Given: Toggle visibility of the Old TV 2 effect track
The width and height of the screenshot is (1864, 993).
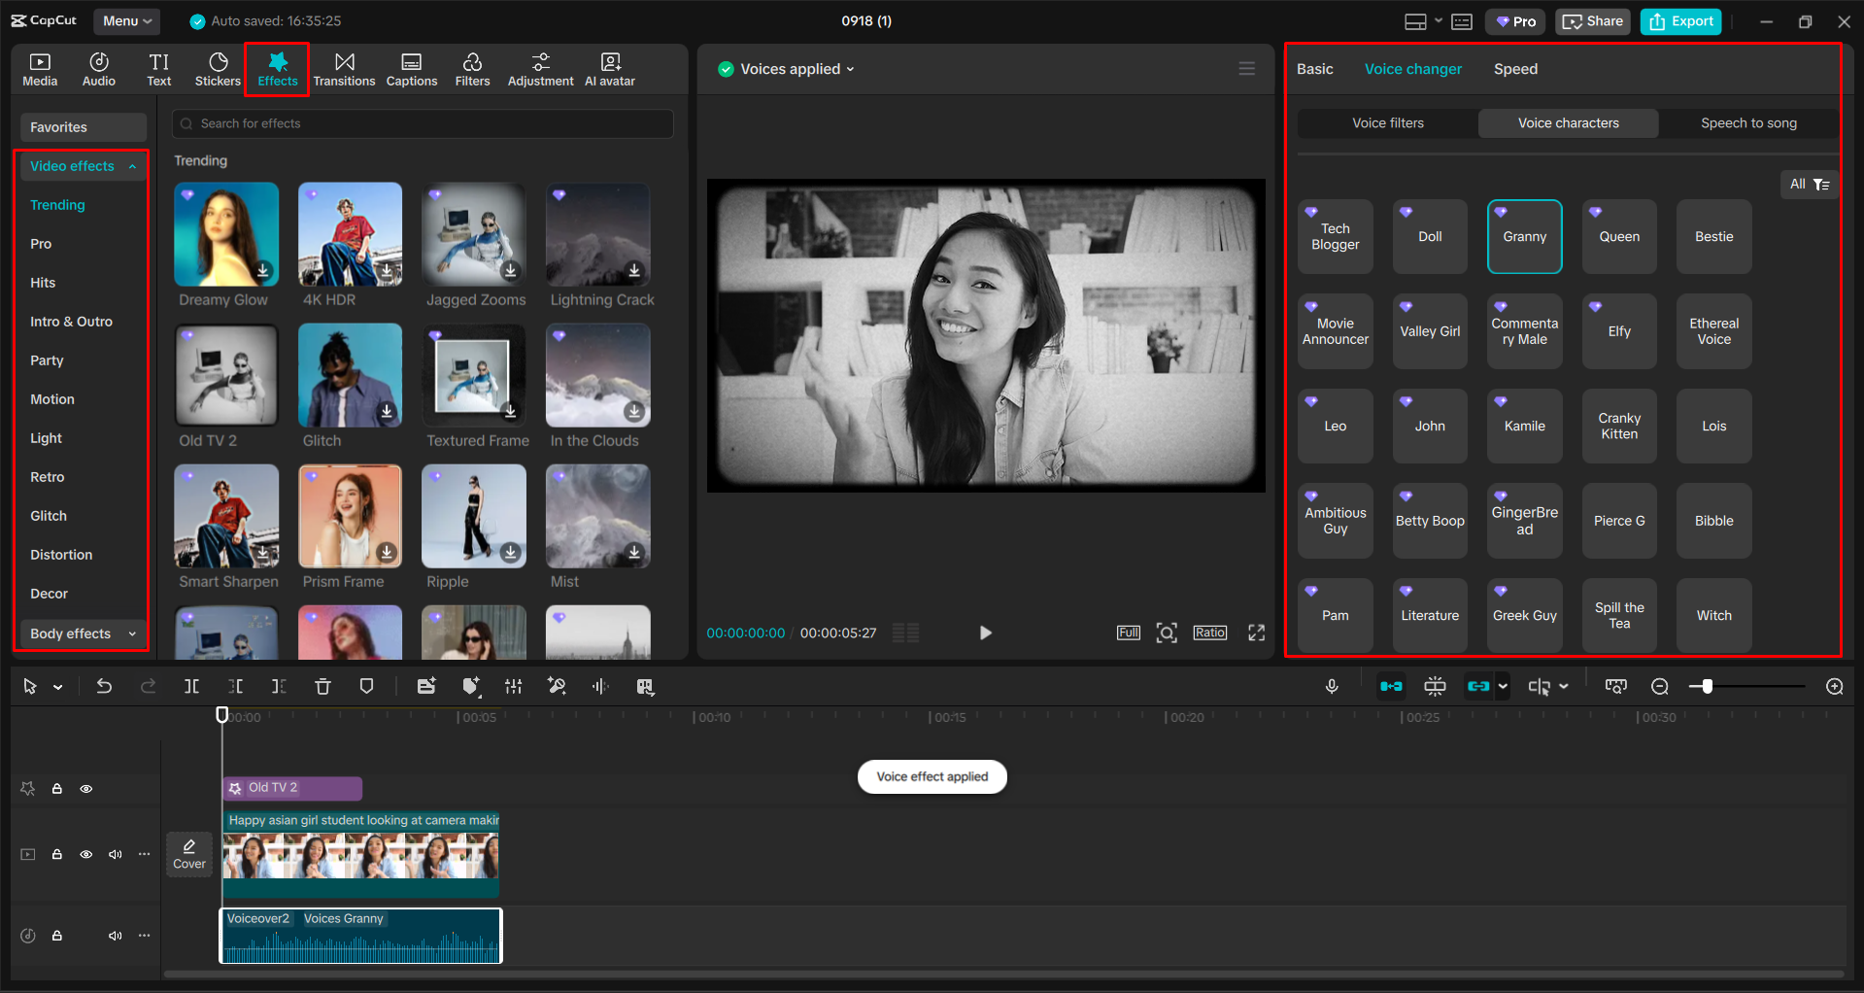Looking at the screenshot, I should coord(85,789).
